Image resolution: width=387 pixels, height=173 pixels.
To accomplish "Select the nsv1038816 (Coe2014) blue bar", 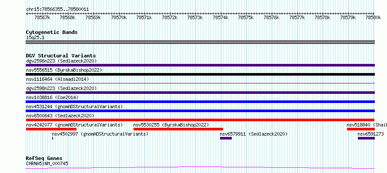I will point(200,102).
